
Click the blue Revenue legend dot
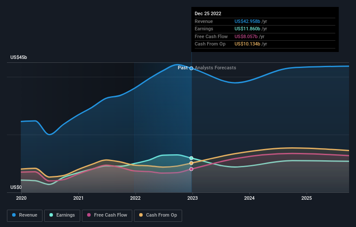[14, 215]
